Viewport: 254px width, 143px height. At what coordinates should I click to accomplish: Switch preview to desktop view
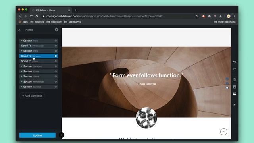click(235, 94)
